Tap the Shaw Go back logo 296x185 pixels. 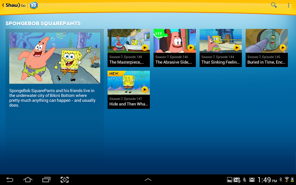(14, 5)
